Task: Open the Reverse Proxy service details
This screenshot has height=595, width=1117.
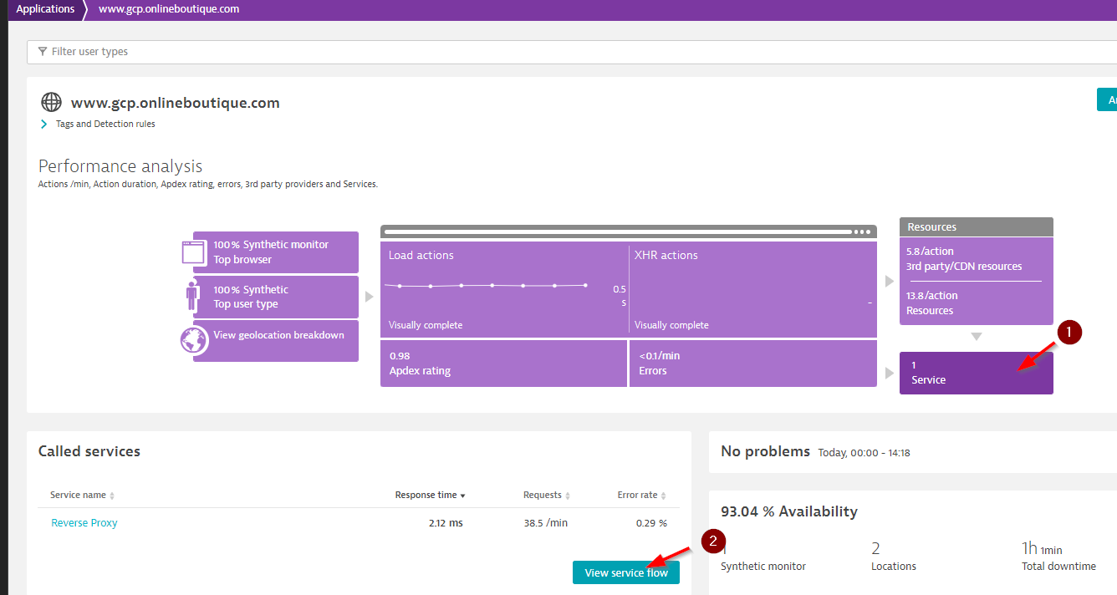Action: point(84,522)
